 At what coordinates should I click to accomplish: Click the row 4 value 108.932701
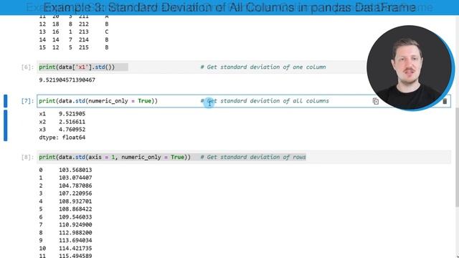(75, 201)
